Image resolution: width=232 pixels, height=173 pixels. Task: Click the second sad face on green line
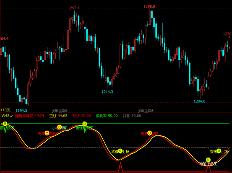[x=85, y=124]
